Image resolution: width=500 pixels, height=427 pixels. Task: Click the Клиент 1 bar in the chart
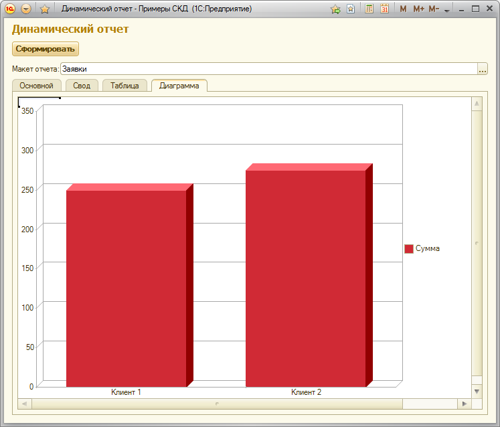pos(127,288)
